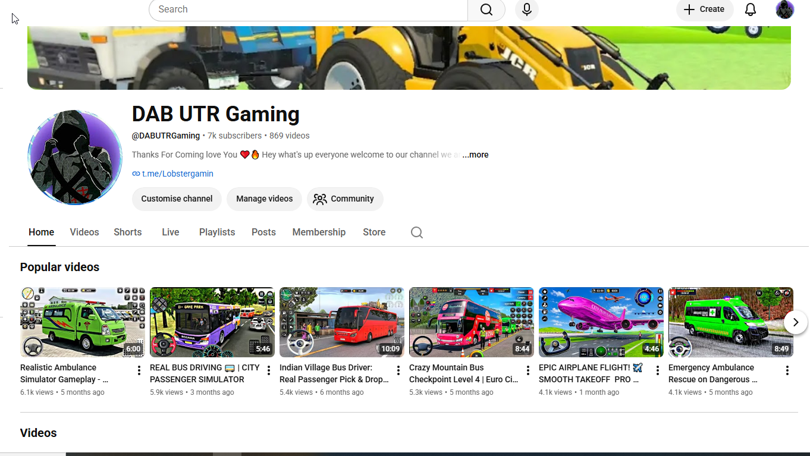Open options for Crazy Mountain Bus video
Image resolution: width=810 pixels, height=456 pixels.
point(528,370)
